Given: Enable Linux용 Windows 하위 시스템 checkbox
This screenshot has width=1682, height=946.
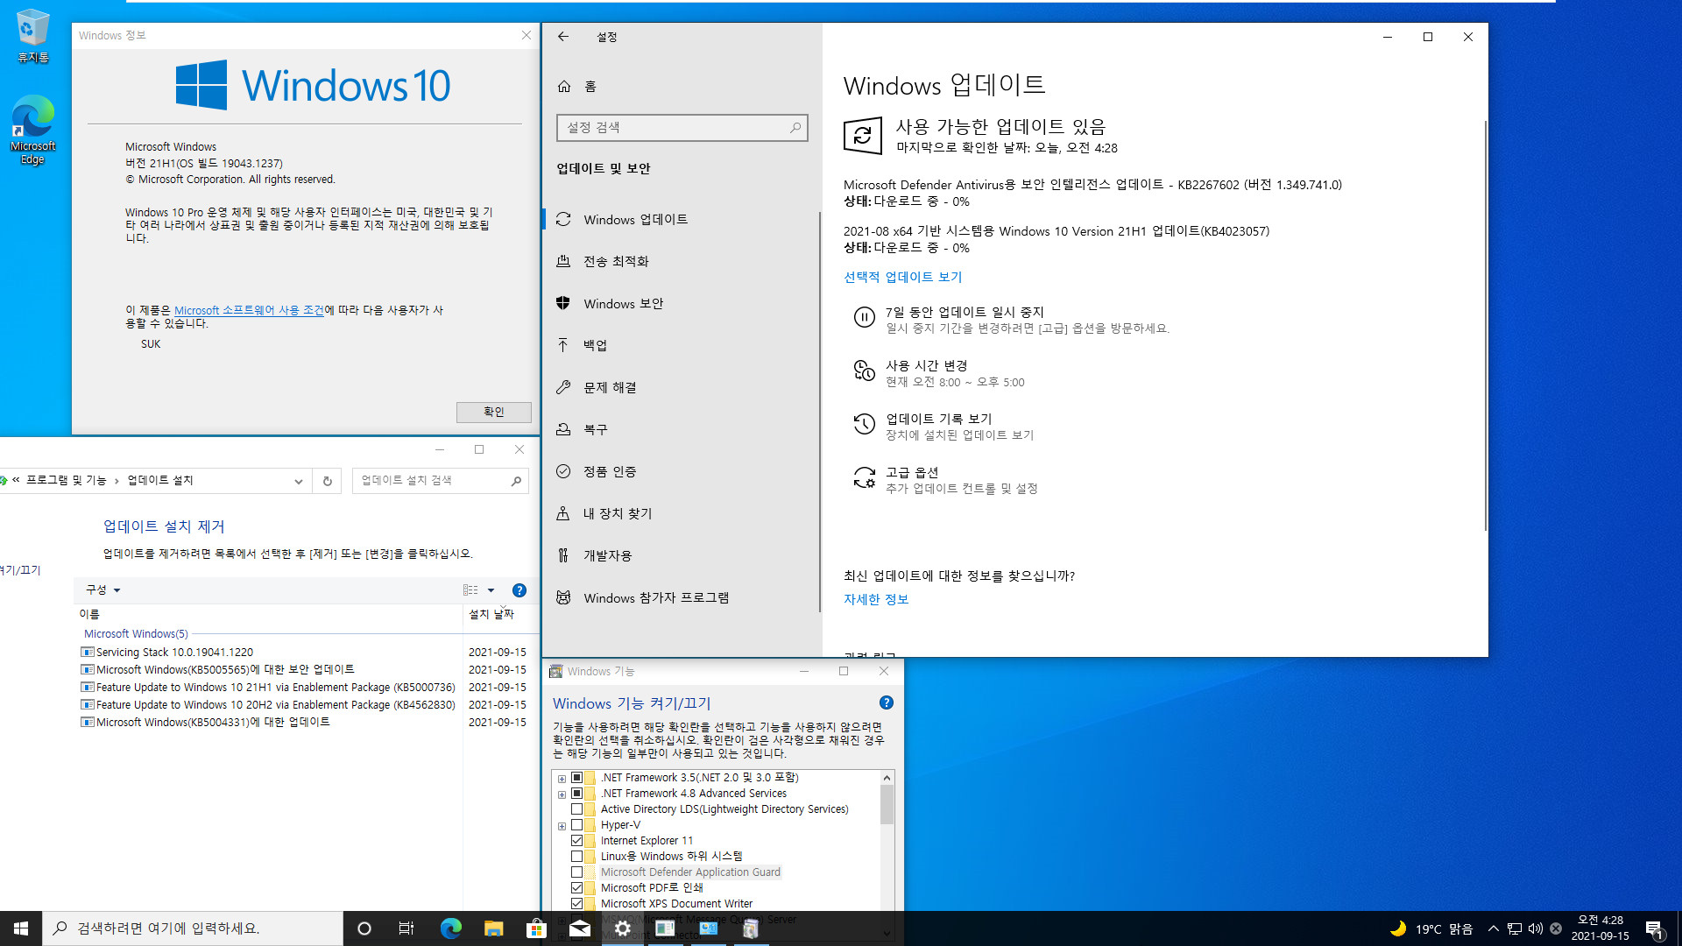Looking at the screenshot, I should point(576,857).
